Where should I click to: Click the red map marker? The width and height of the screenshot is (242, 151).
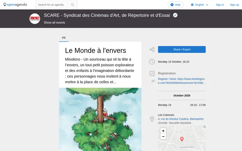coord(182,139)
